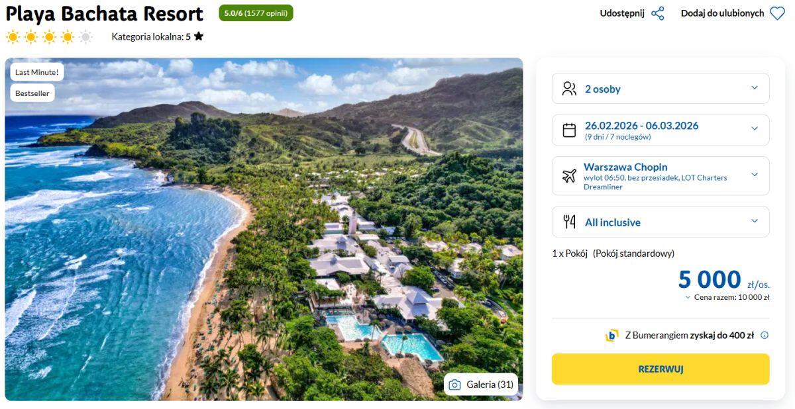Click the heart favorites icon
This screenshot has width=795, height=409.
pyautogui.click(x=777, y=13)
